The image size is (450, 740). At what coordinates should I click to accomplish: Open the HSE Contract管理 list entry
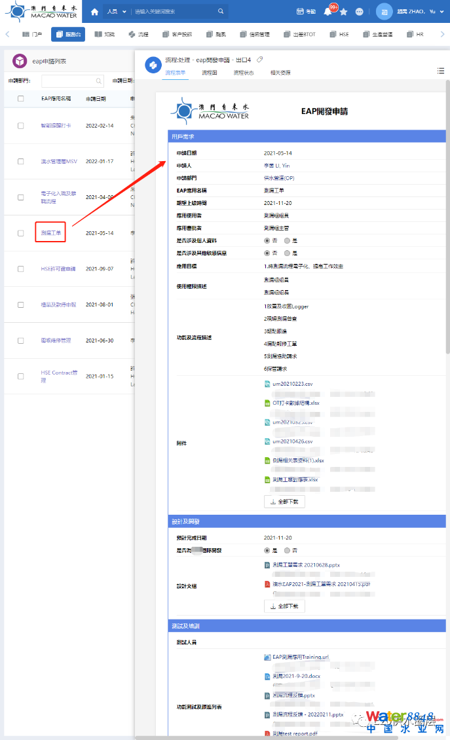coord(59,376)
